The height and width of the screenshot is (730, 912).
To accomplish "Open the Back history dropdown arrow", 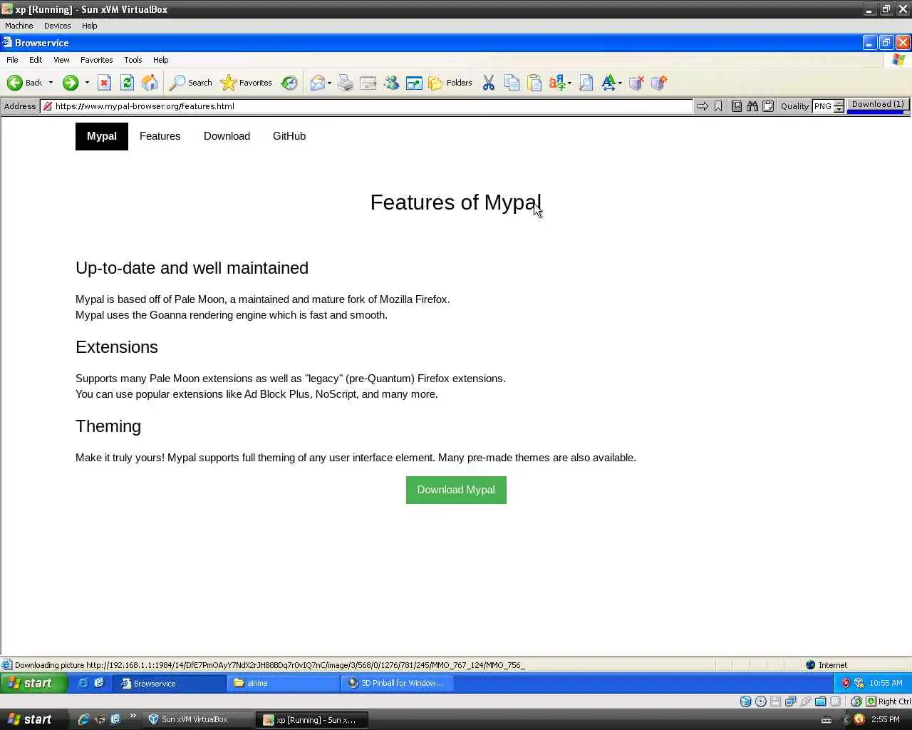I will pos(51,83).
